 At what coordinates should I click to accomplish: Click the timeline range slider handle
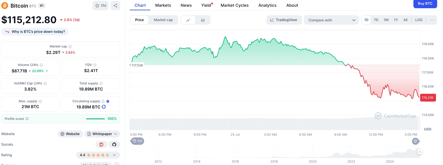click(x=420, y=152)
